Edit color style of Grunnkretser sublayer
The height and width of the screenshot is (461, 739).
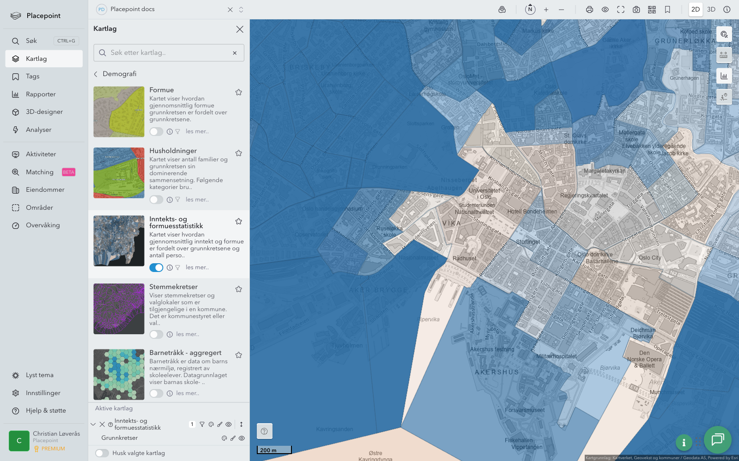pyautogui.click(x=224, y=438)
